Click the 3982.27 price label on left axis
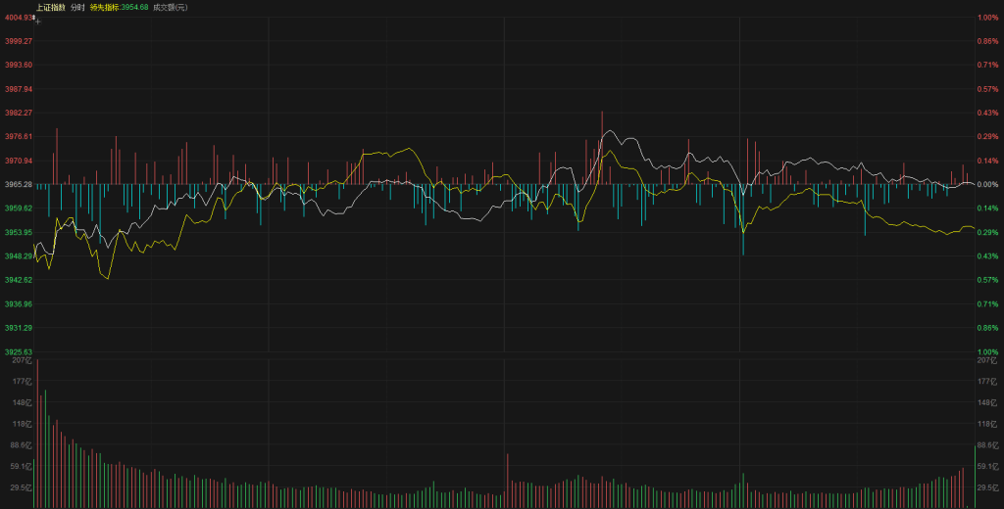1004x509 pixels. click(18, 113)
